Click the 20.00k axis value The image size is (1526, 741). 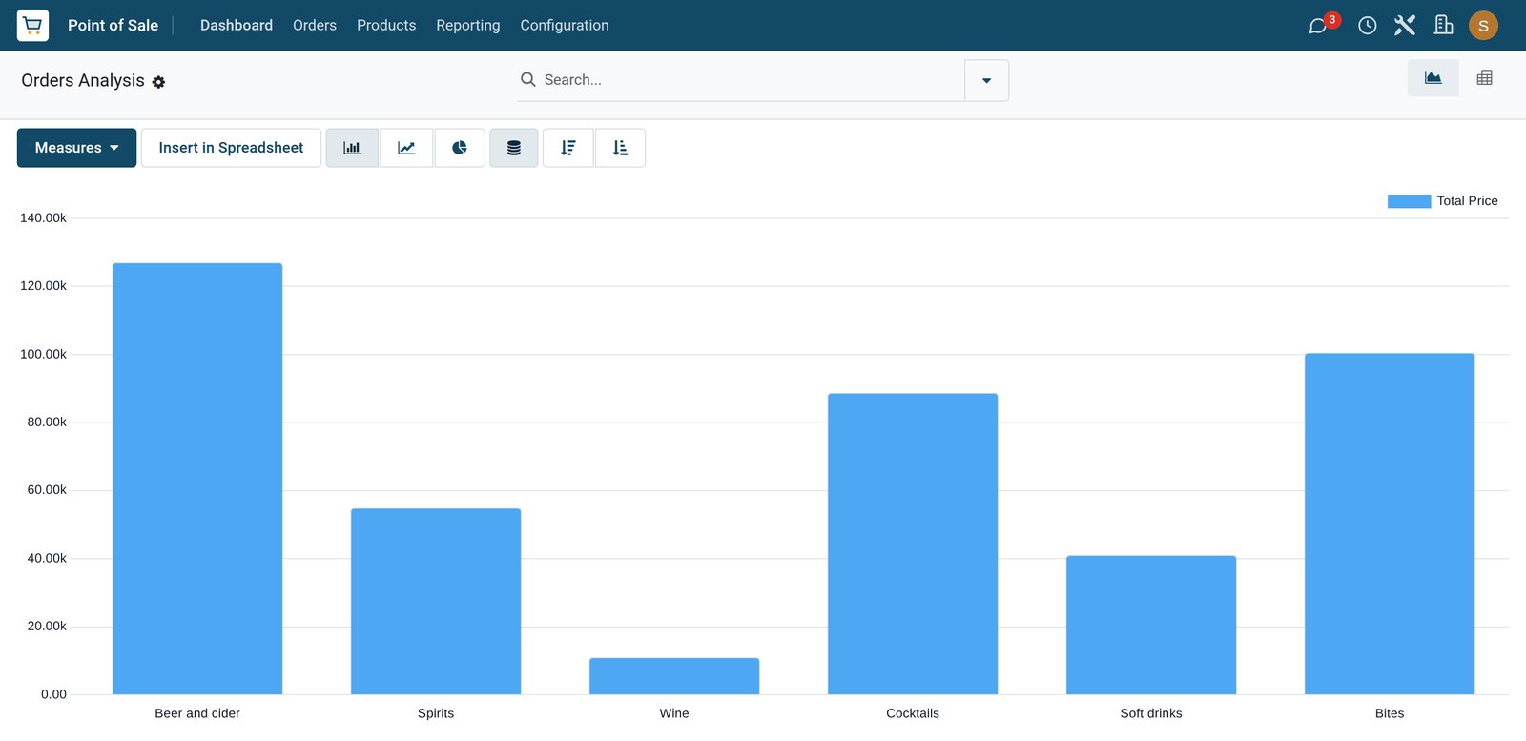(x=47, y=627)
